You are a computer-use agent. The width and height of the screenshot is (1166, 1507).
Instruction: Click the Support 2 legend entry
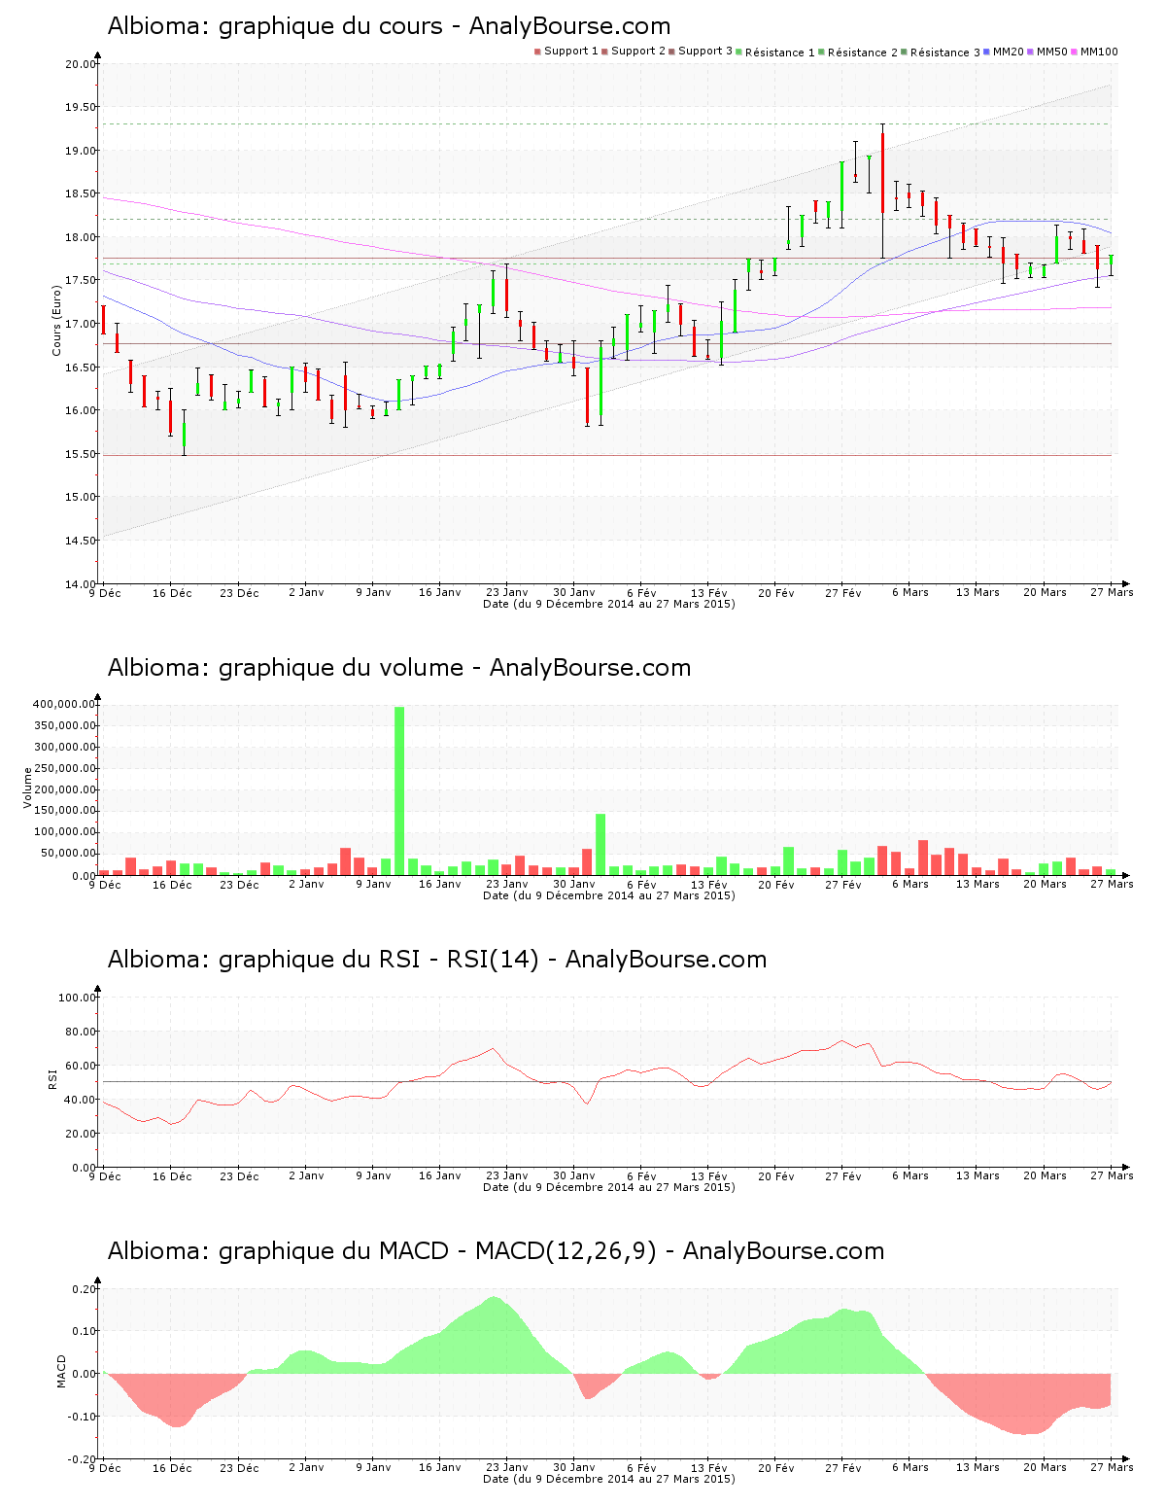pyautogui.click(x=634, y=52)
